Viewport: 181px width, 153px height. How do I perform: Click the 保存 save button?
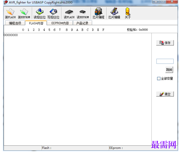point(165,43)
